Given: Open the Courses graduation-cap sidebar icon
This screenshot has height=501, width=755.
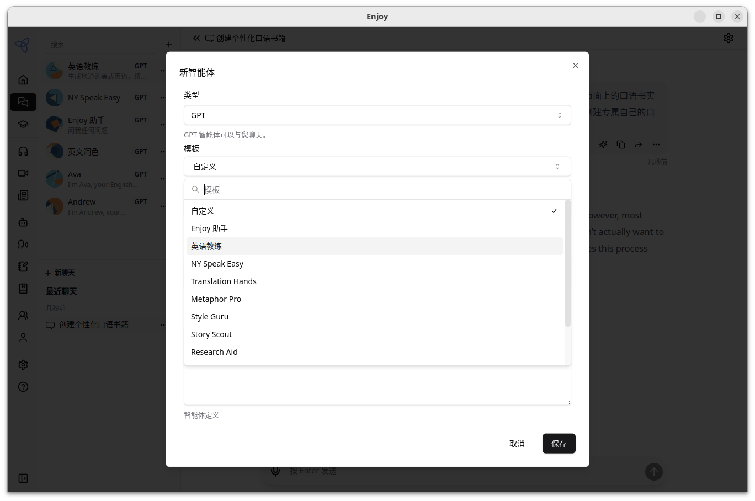Looking at the screenshot, I should click(23, 124).
